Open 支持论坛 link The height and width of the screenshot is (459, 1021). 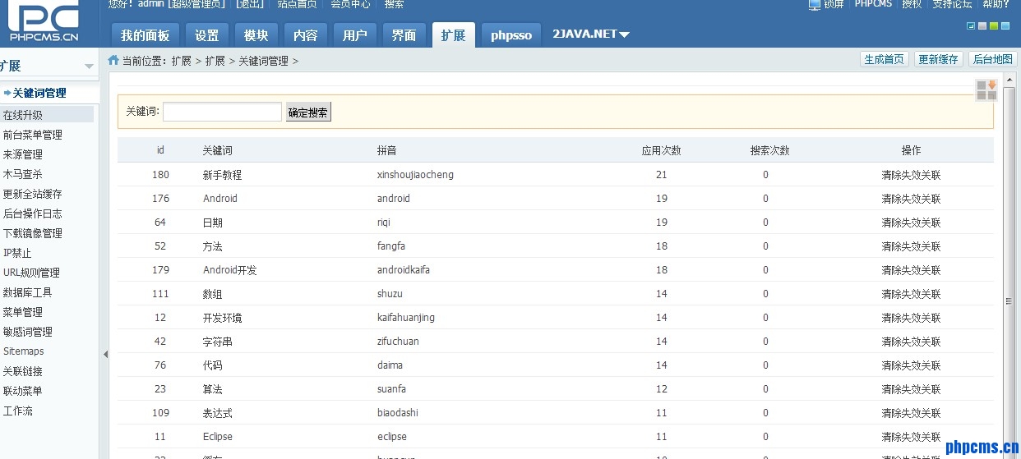click(952, 4)
